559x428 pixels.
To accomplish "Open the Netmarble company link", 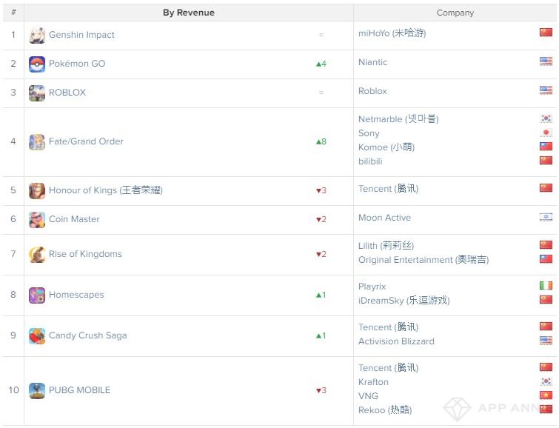I will tap(398, 119).
